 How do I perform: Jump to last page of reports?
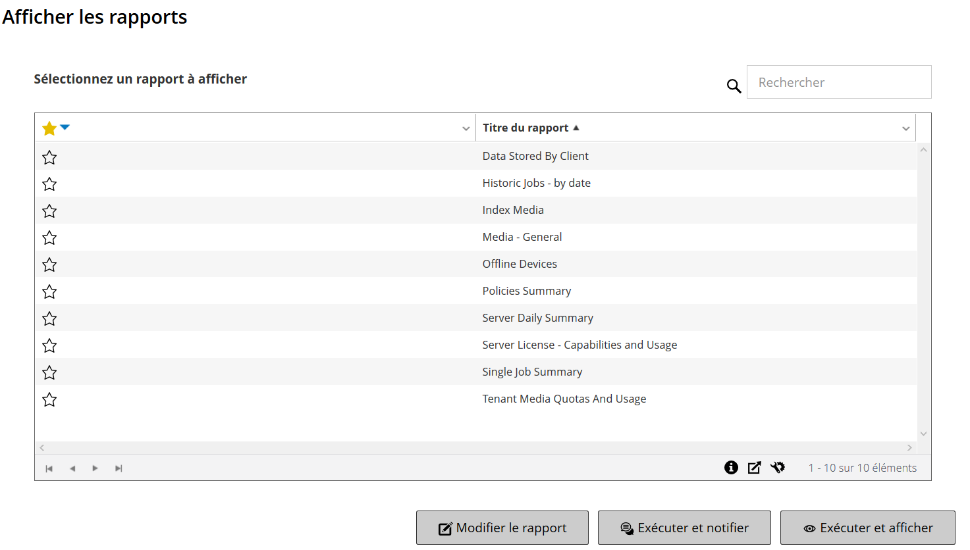pos(119,468)
